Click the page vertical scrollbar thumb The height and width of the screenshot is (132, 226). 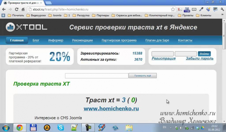click(224, 36)
